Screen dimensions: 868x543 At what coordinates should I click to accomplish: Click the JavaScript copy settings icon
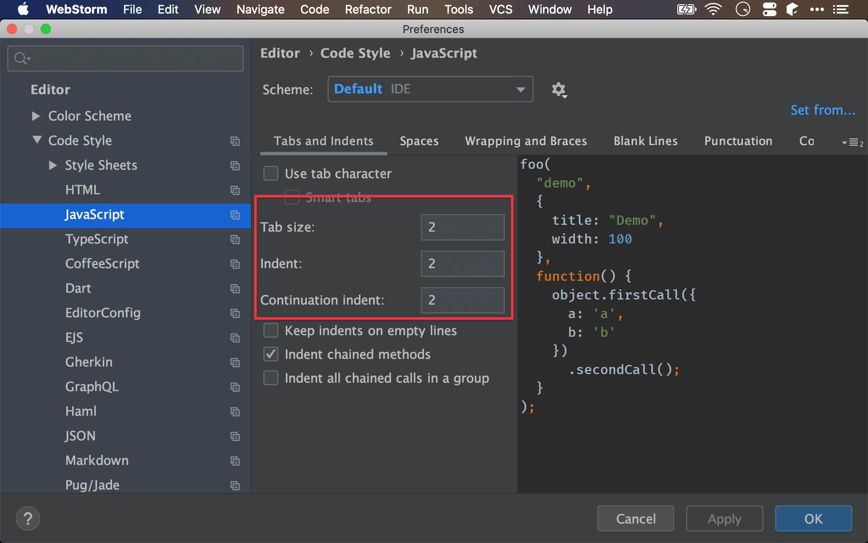(234, 214)
